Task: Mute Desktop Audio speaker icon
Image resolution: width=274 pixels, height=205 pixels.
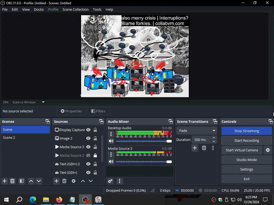Action: tap(111, 141)
